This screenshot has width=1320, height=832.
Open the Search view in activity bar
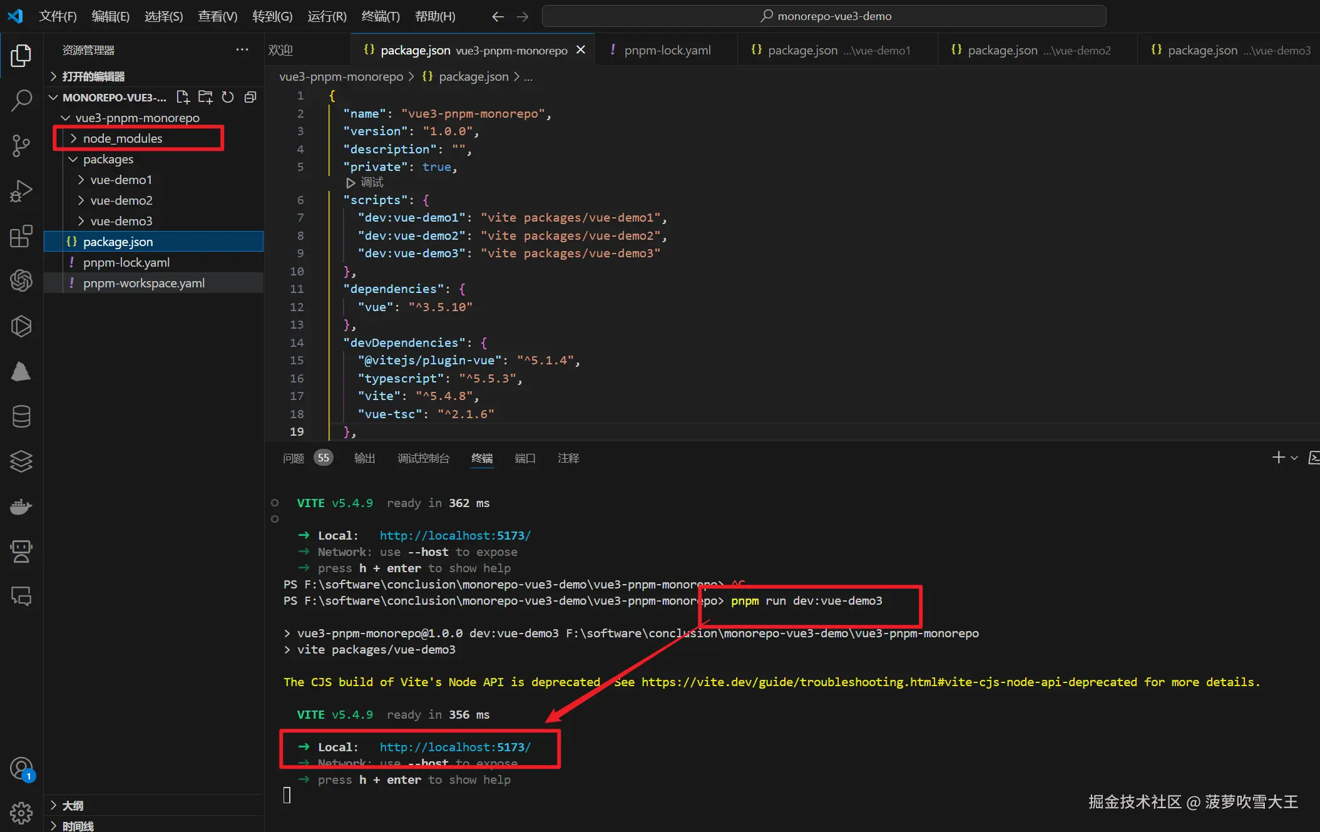point(21,100)
